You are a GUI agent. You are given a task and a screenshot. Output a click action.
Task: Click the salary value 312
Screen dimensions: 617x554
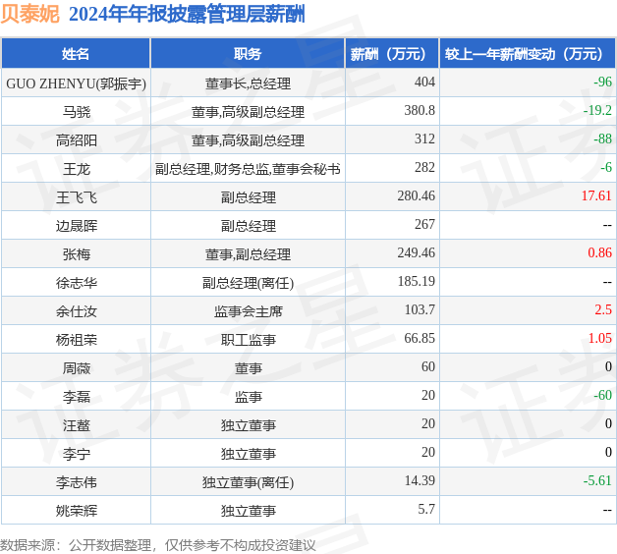point(424,138)
